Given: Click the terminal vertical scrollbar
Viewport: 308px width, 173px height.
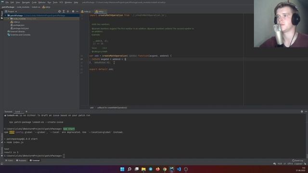Looking at the screenshot, I should (307, 136).
